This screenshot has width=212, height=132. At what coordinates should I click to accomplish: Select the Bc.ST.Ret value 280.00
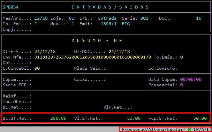tap(58, 118)
